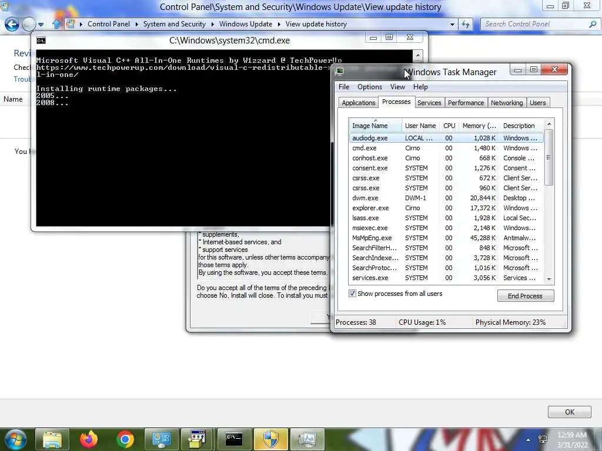Sort processes by CPU column
Image resolution: width=602 pixels, height=451 pixels.
(x=449, y=126)
